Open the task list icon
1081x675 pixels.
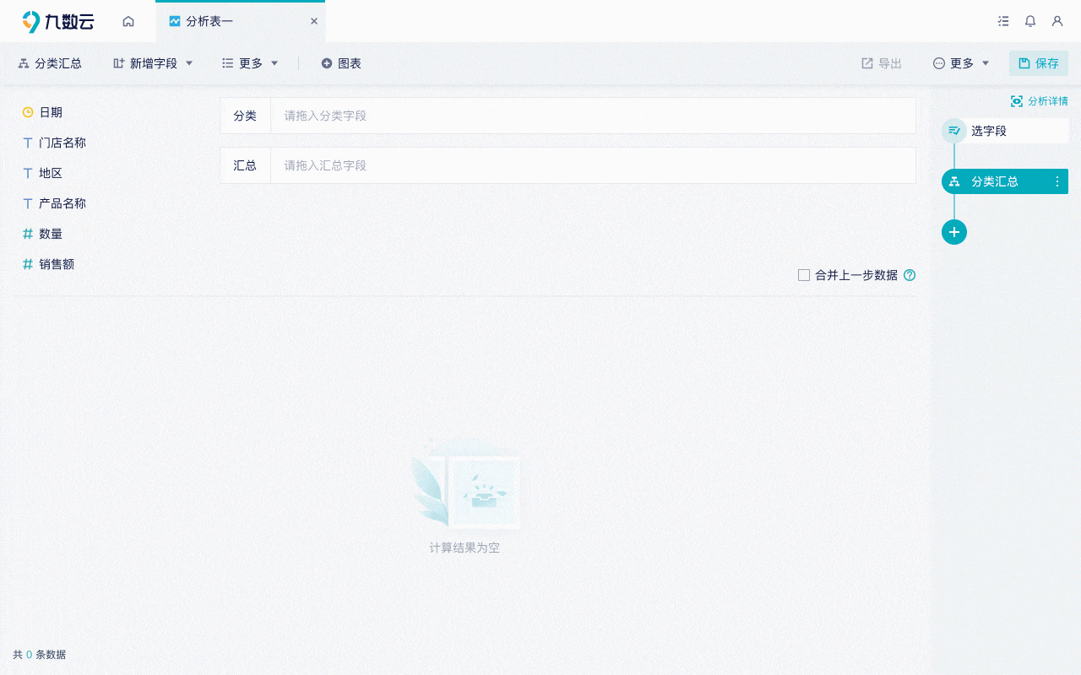tap(1003, 21)
